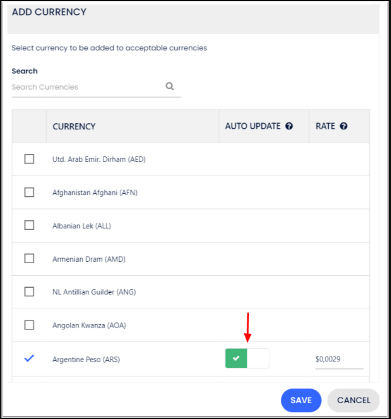
Task: Tick the Albanian Lek checkbox
Action: coord(29,225)
